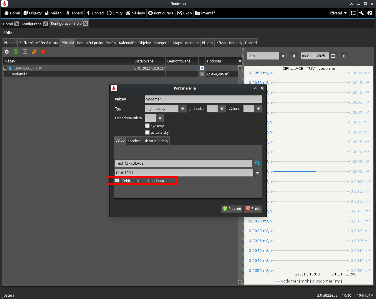This screenshot has width=376, height=299.
Task: Click the green add meter icon
Action: 16,52
